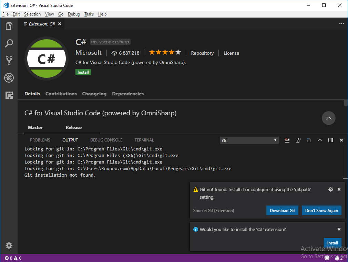348x262 pixels.
Task: Close the output panel
Action: tap(341, 140)
